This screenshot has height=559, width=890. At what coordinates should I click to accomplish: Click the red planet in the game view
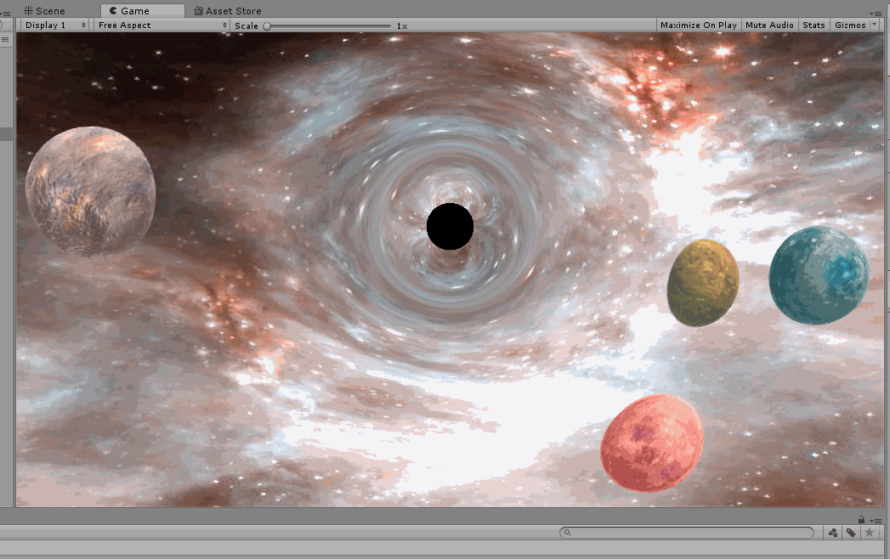point(652,443)
